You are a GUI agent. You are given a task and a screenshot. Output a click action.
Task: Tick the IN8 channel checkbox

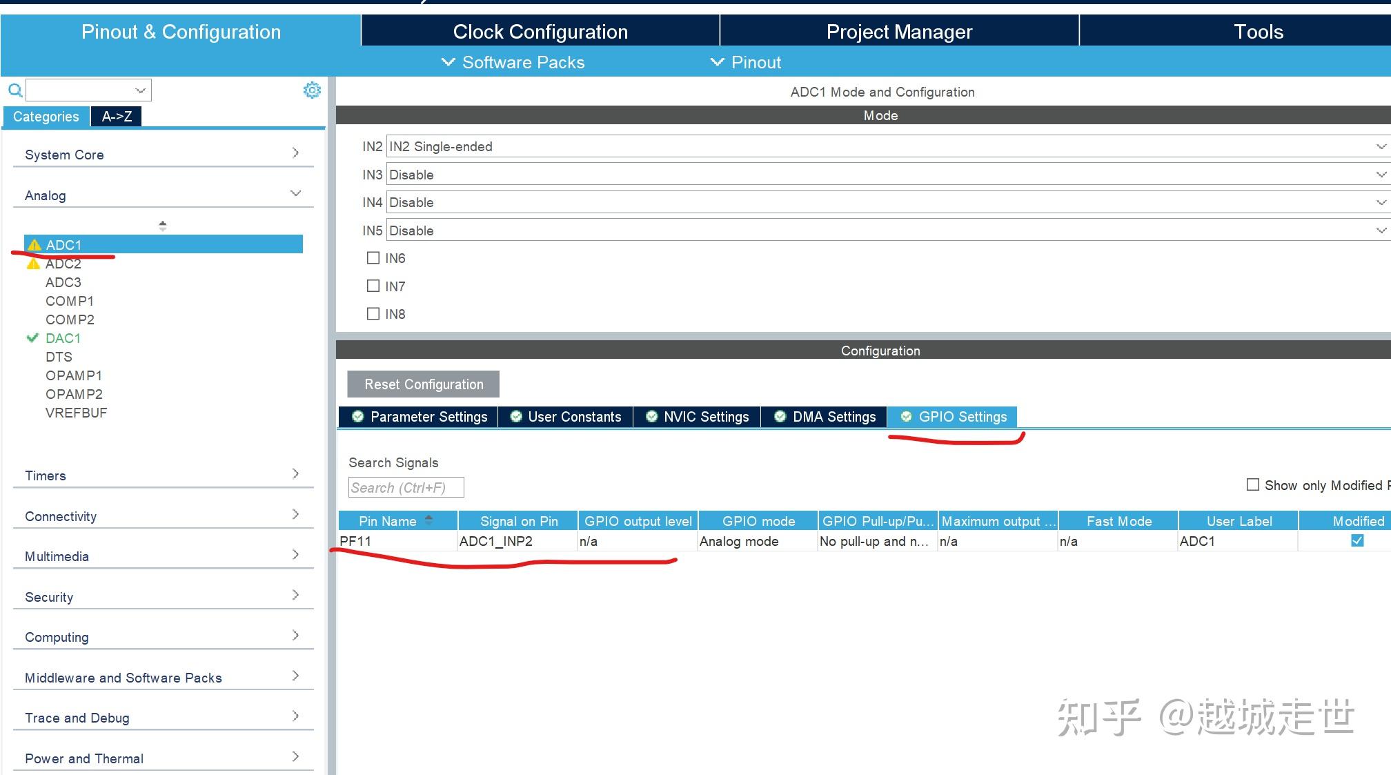pos(373,314)
